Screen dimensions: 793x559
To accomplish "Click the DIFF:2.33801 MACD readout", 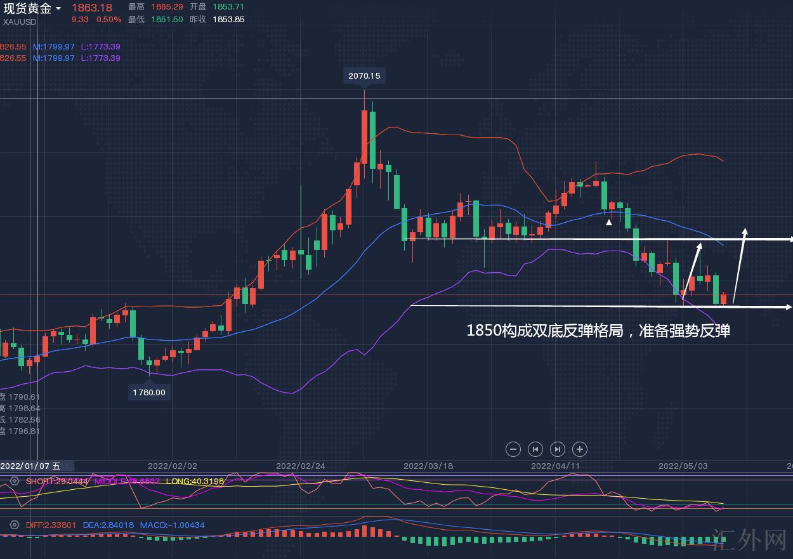I will click(x=51, y=525).
